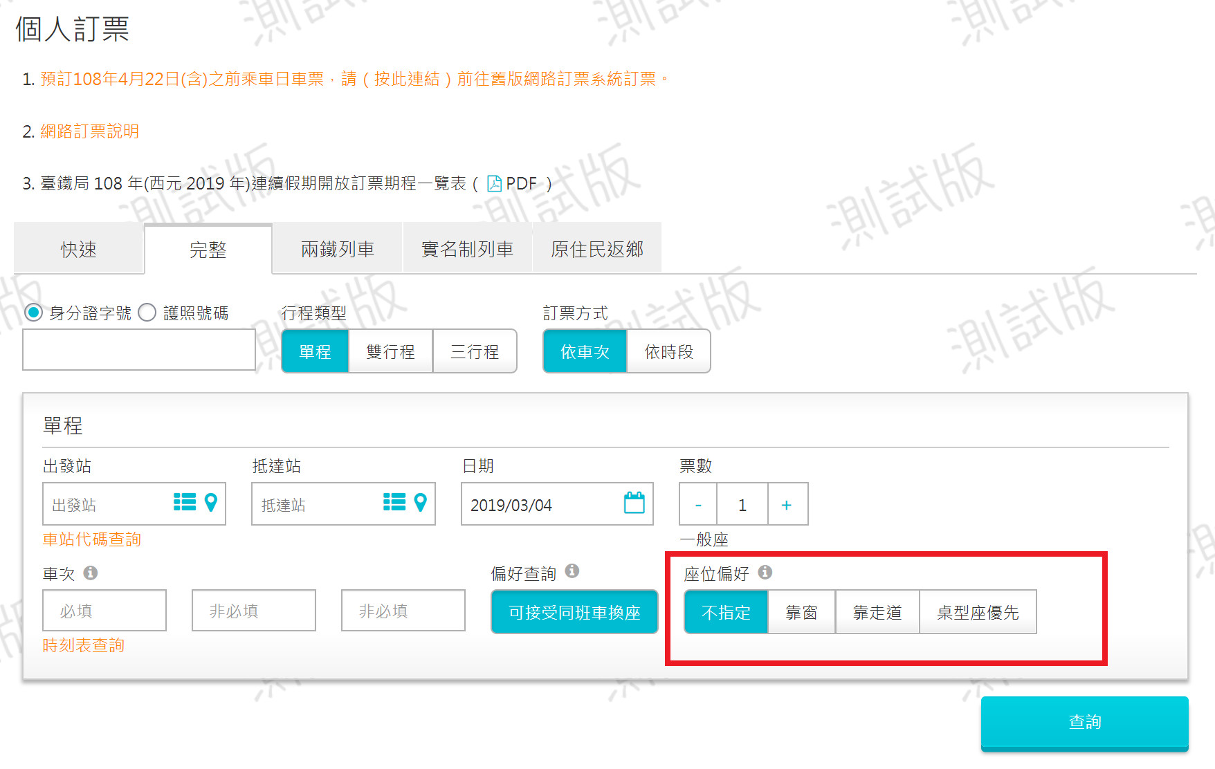
Task: Open 網路訂票說明 link
Action: (90, 131)
